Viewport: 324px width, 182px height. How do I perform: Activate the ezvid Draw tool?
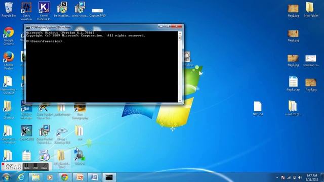44,166
